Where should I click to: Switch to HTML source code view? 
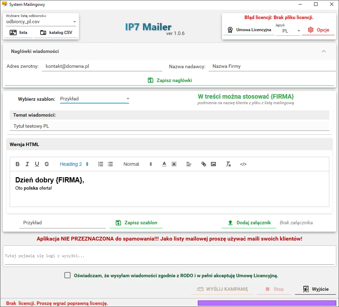point(243,164)
